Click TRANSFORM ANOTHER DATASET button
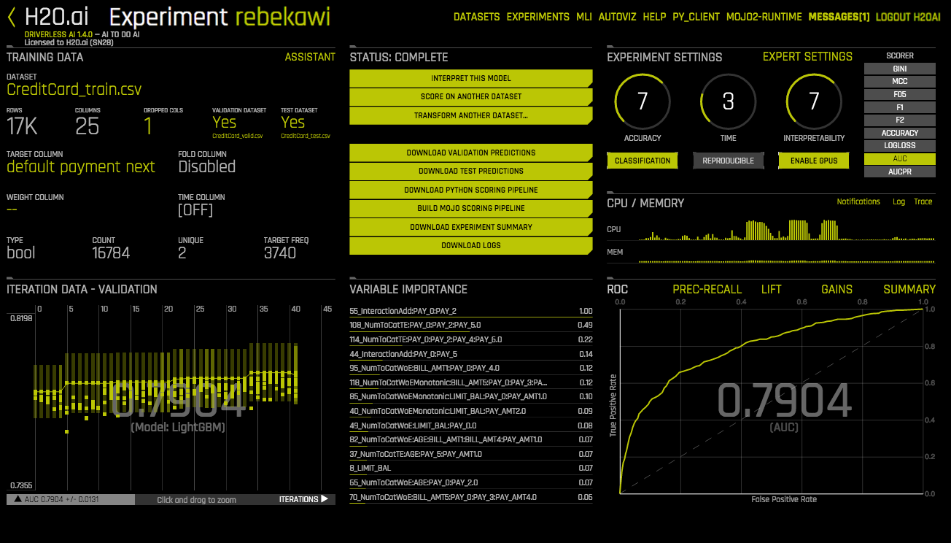The height and width of the screenshot is (543, 951). [x=471, y=115]
